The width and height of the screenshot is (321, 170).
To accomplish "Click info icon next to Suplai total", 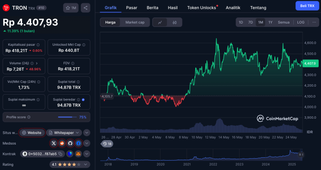I will click(x=78, y=82).
